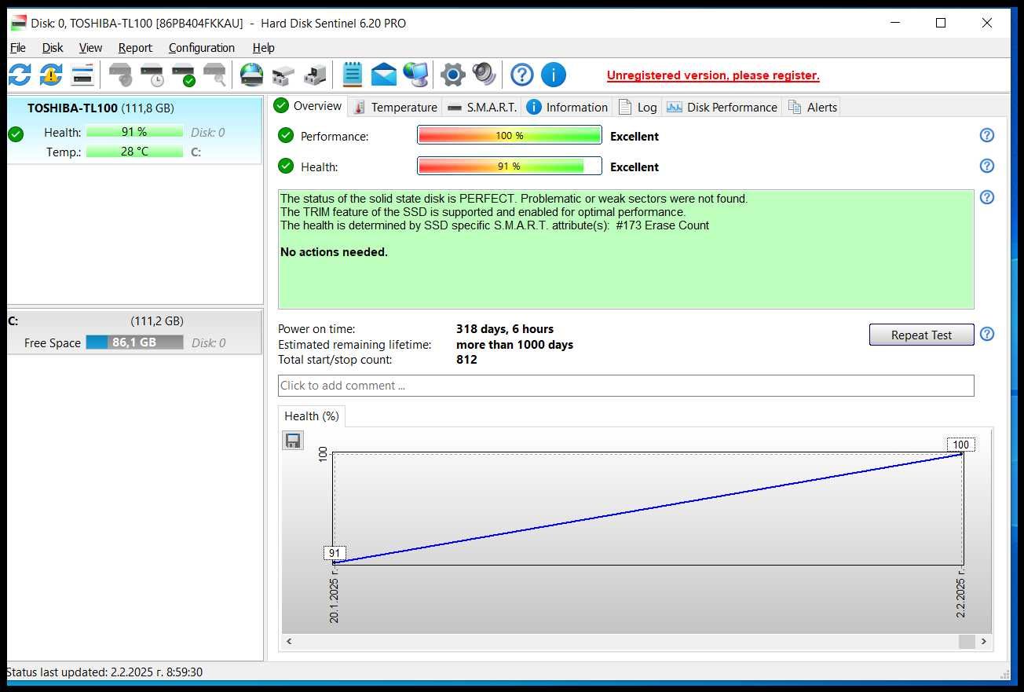This screenshot has width=1024, height=692.
Task: Select the C: partition header in left panel
Action: click(x=134, y=320)
